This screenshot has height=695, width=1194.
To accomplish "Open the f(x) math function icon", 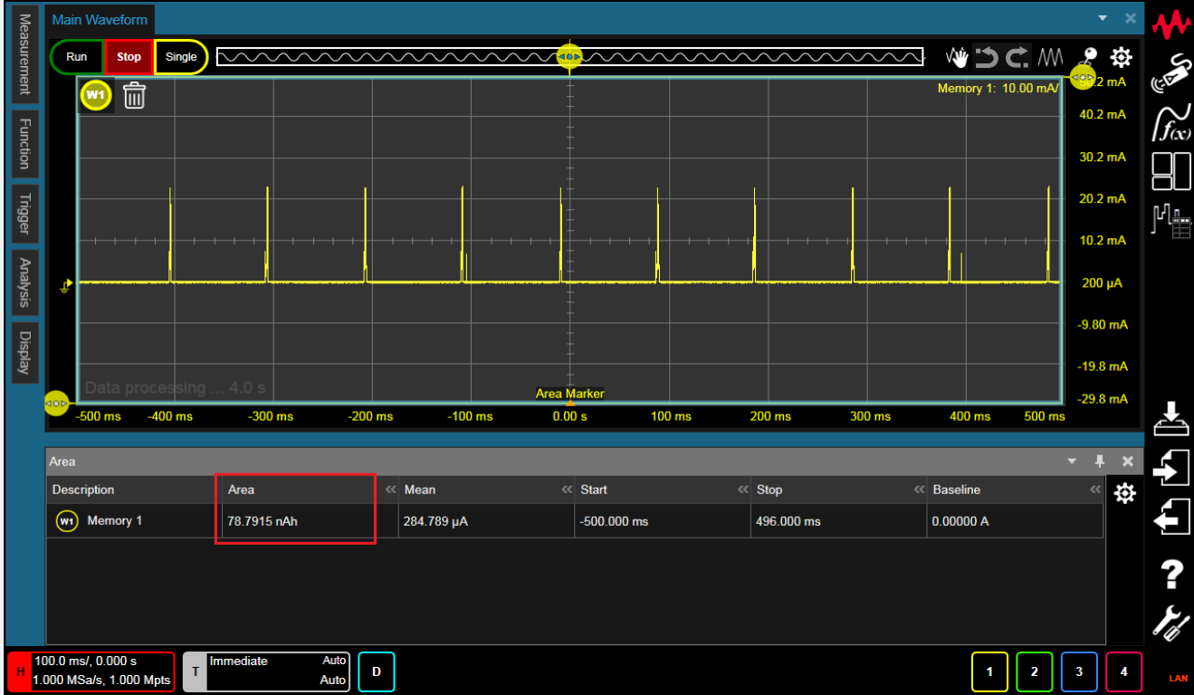I will point(1170,122).
